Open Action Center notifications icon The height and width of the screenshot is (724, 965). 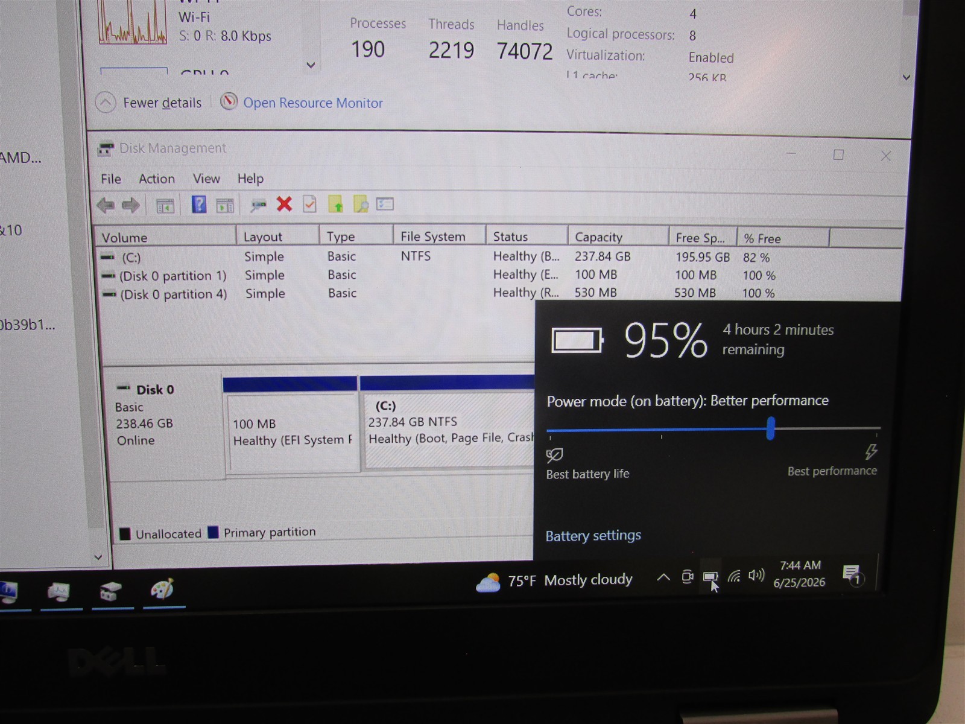click(x=852, y=575)
